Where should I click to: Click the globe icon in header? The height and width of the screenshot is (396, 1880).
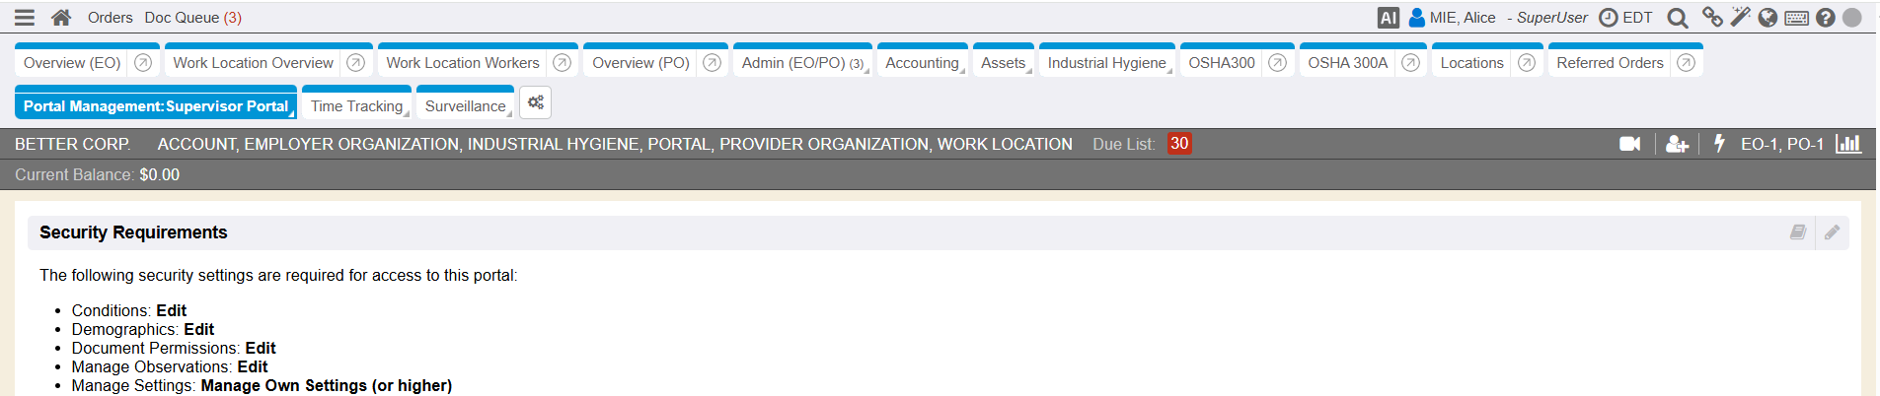point(1767,18)
